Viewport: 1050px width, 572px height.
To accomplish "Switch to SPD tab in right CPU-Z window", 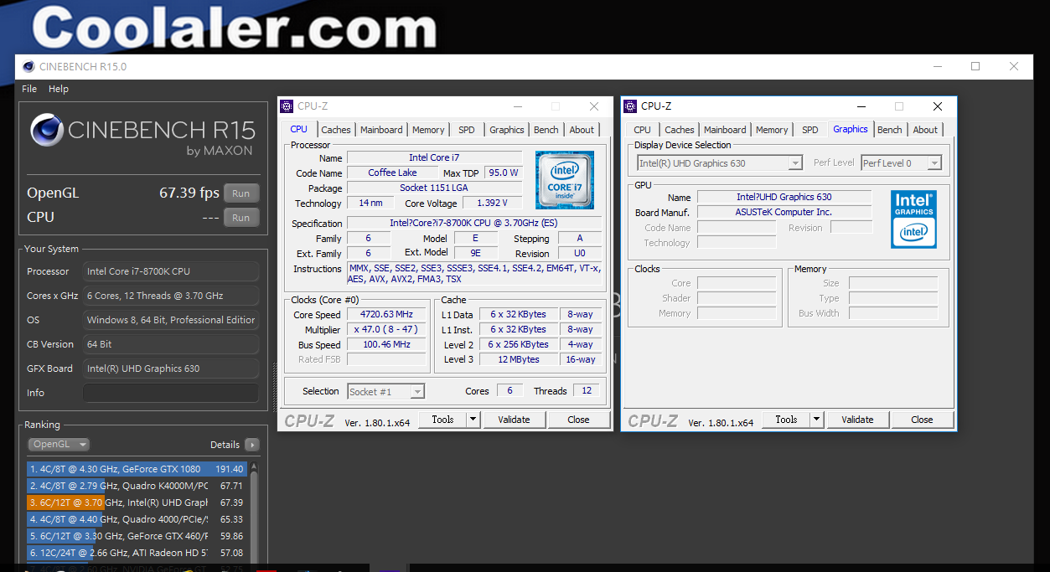I will click(810, 130).
